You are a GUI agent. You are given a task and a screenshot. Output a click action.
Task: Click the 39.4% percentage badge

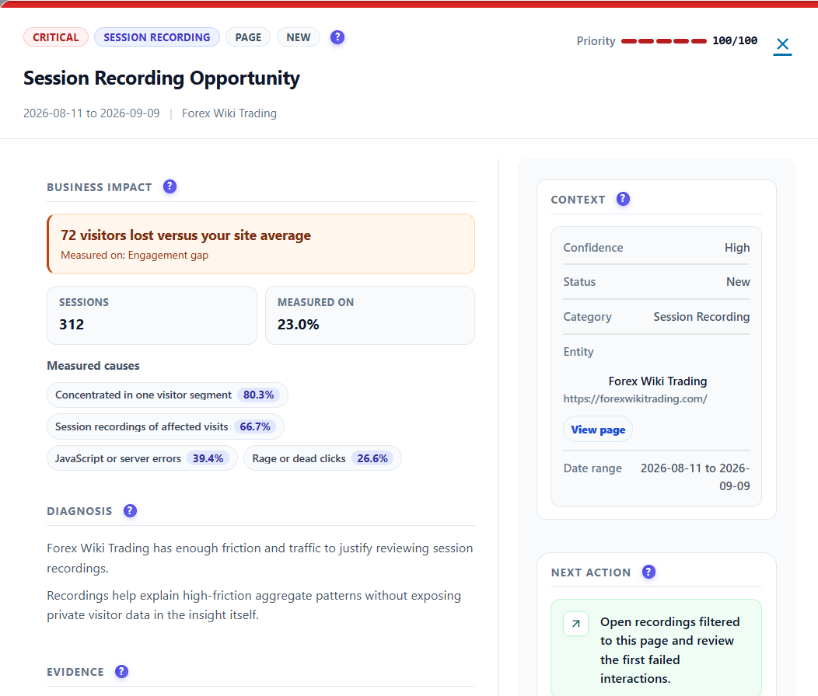pos(208,459)
